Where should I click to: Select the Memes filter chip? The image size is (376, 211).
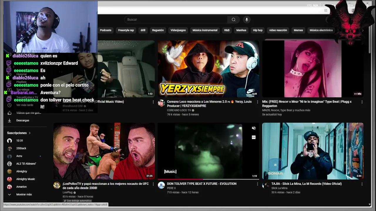pyautogui.click(x=298, y=30)
